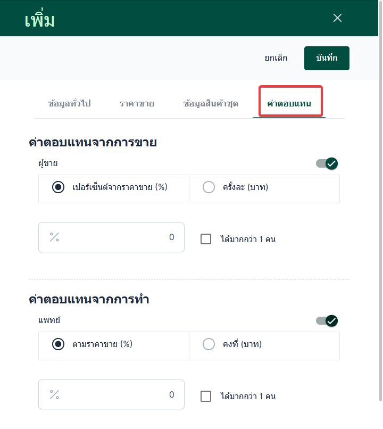Screen dimensions: 383x429
Task: Open the ราคาขาย tab
Action: click(137, 103)
